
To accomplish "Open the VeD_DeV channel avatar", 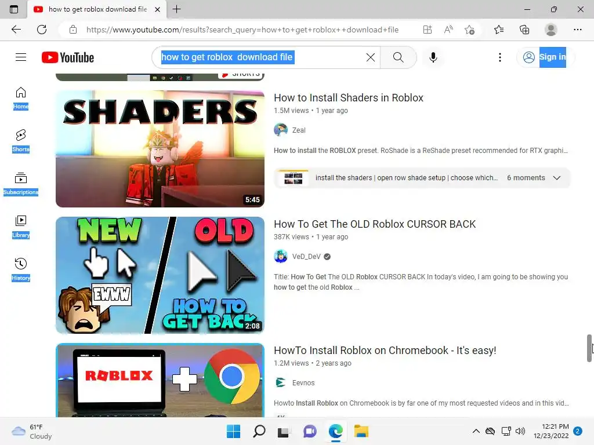I will point(281,256).
